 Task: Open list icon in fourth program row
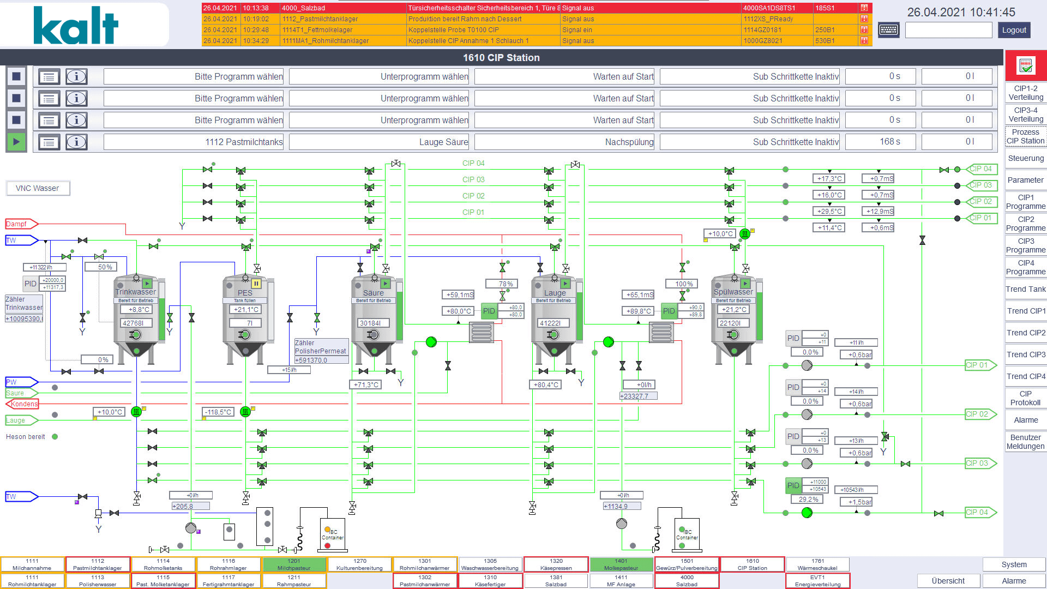49,142
